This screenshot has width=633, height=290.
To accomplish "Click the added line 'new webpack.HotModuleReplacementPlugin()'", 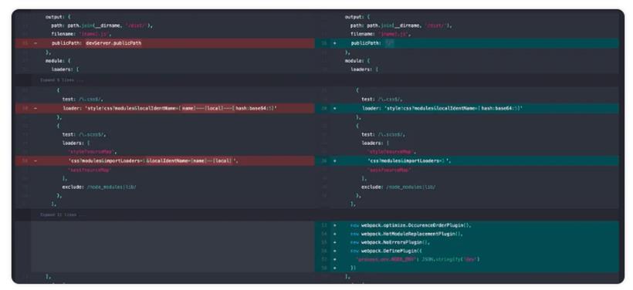I will pos(467,234).
